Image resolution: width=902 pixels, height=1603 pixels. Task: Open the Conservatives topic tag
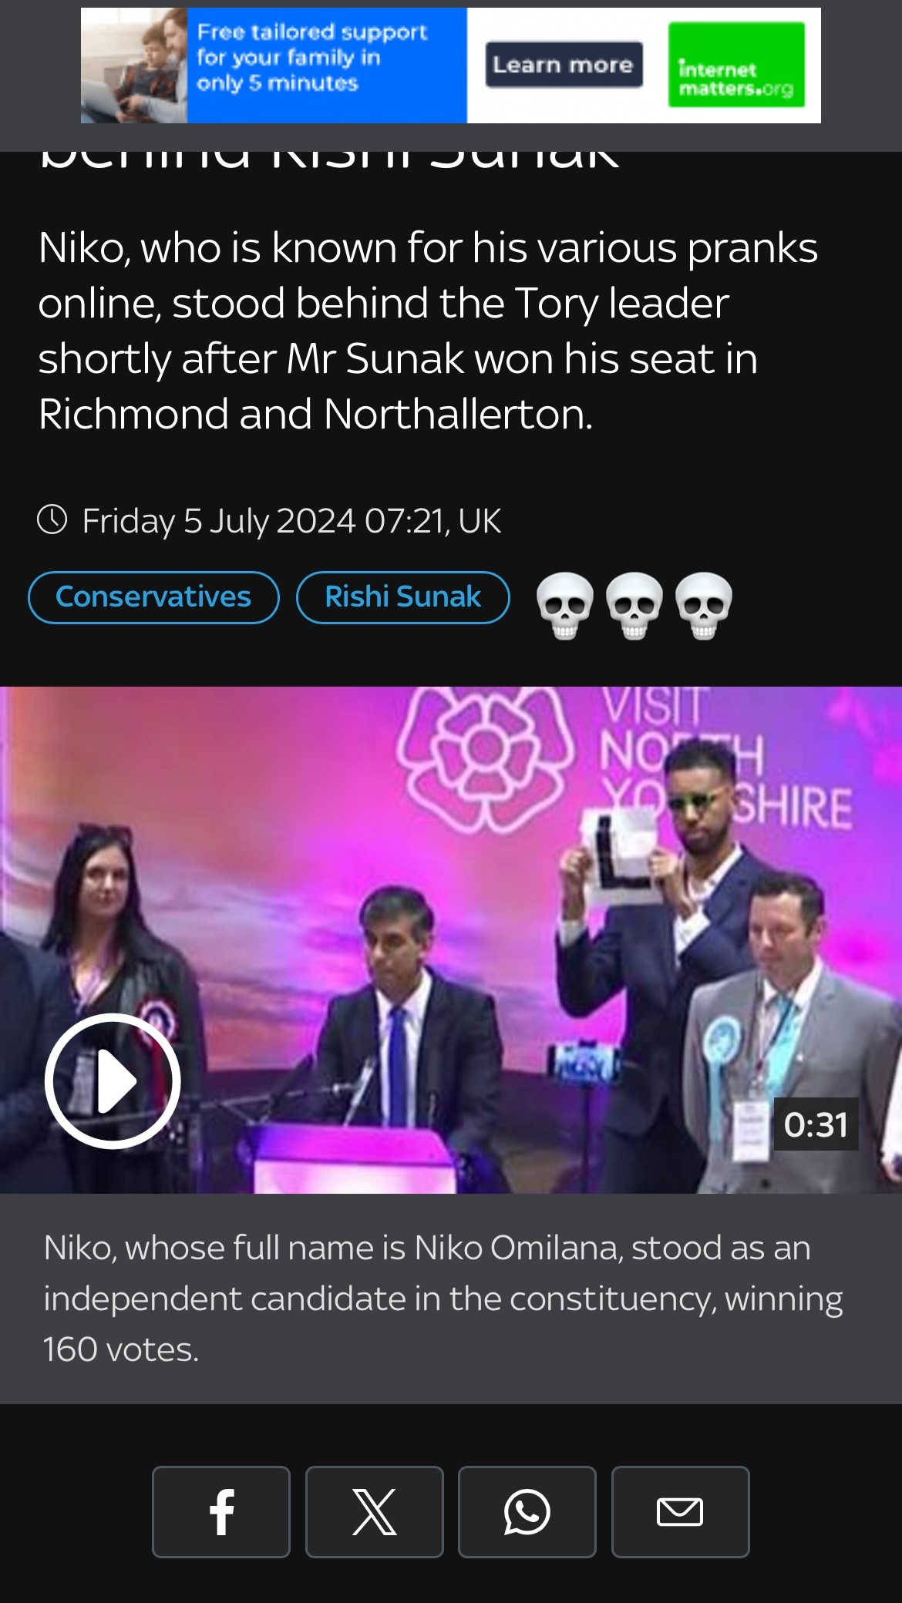click(153, 597)
